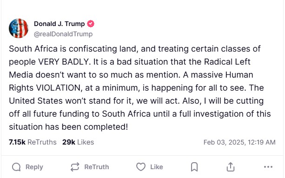This screenshot has height=178, width=285.
Task: Click the Reply speech bubble icon
Action: point(16,167)
